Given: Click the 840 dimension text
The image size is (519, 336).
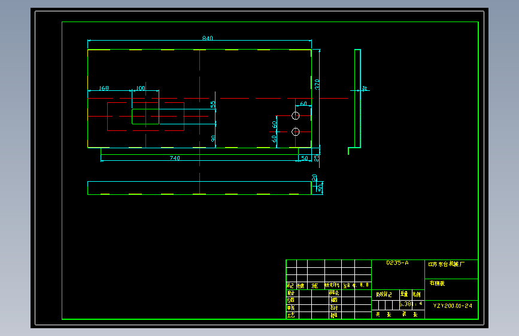Looking at the screenshot, I should coord(208,38).
